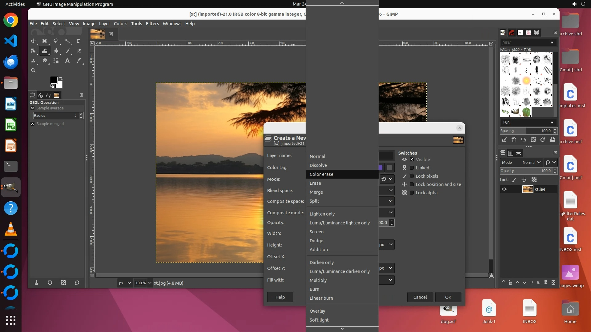This screenshot has width=591, height=332.
Task: Click OK in the new layer dialog
Action: [x=448, y=297]
